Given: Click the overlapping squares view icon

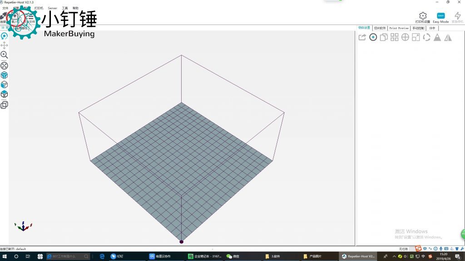Looking at the screenshot, I should point(4,105).
